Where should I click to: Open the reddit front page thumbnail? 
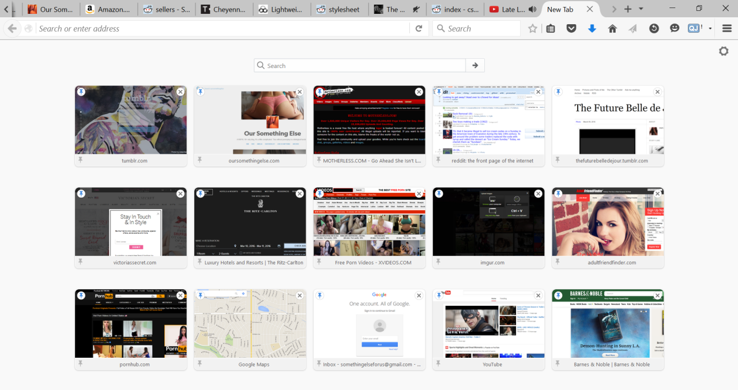click(x=488, y=120)
